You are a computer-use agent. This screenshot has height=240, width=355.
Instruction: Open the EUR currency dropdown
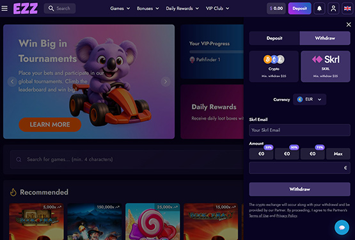coord(310,99)
